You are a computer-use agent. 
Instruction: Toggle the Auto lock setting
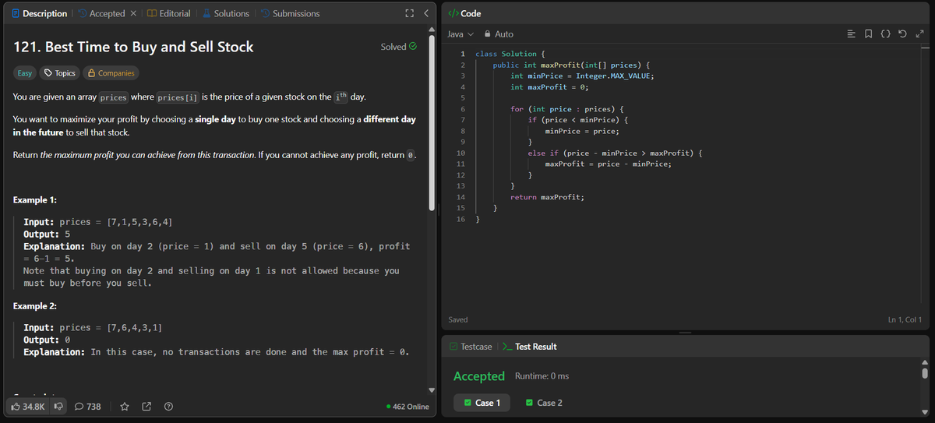click(x=499, y=34)
